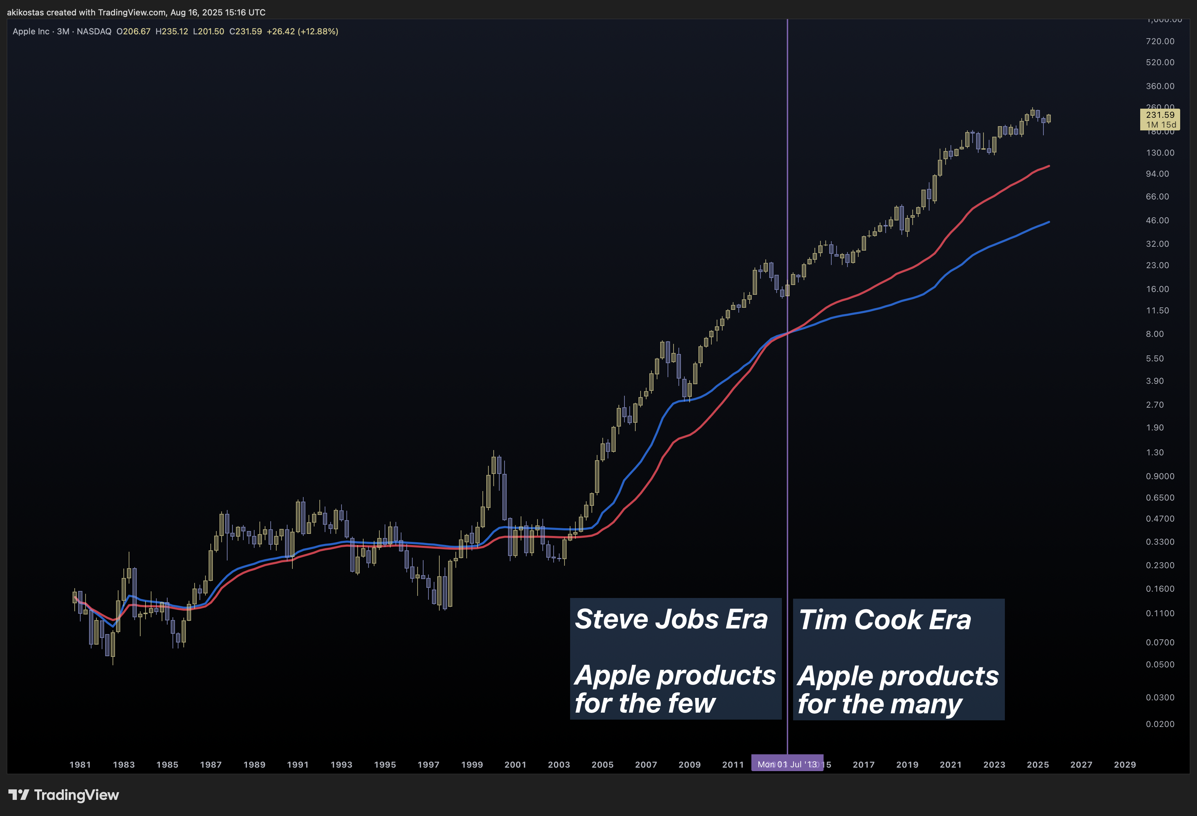Click the 94.00 price axis label

[1157, 174]
